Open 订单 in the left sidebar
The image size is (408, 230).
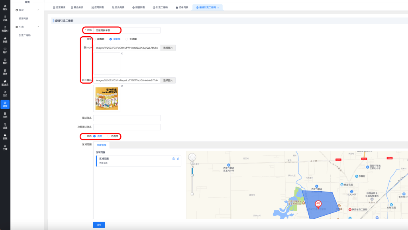click(x=5, y=18)
